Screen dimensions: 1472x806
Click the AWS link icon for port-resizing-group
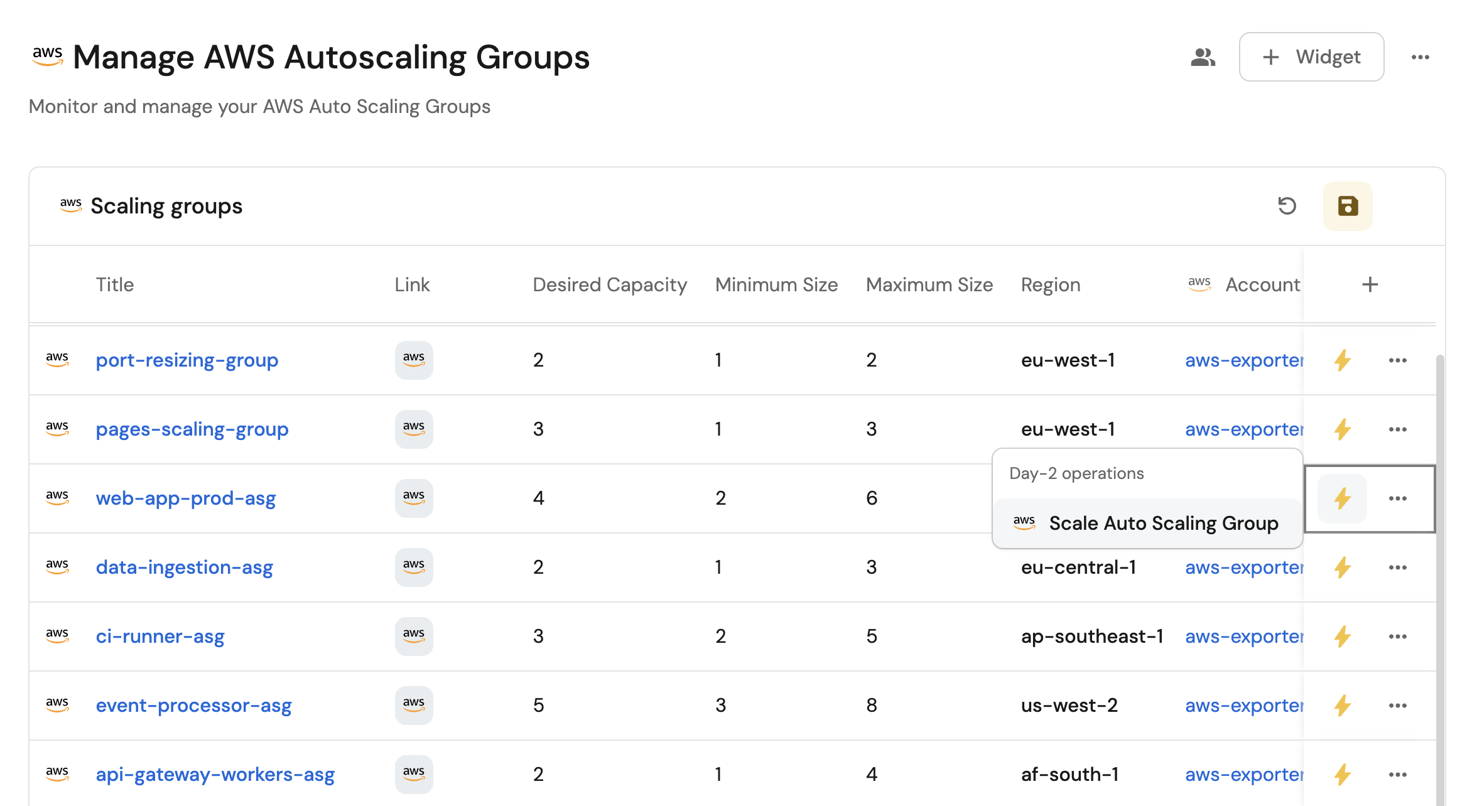[x=413, y=360]
